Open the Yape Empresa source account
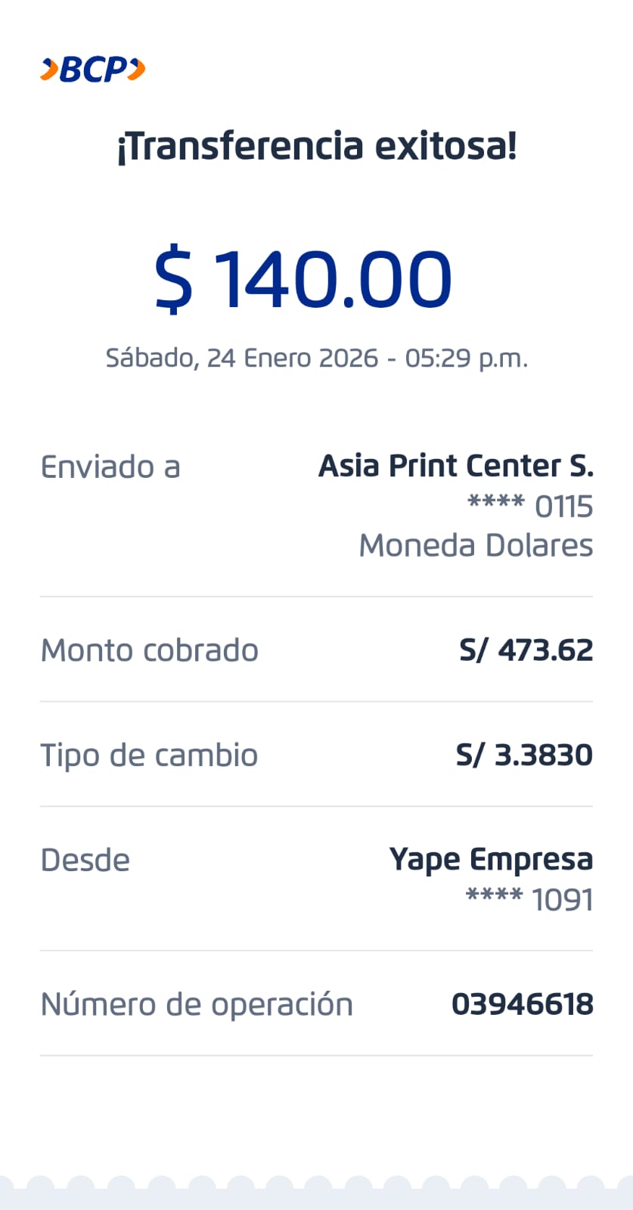The height and width of the screenshot is (1210, 633). click(491, 859)
